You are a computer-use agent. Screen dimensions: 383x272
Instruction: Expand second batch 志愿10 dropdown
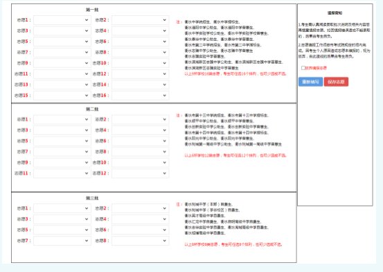coord(140,162)
